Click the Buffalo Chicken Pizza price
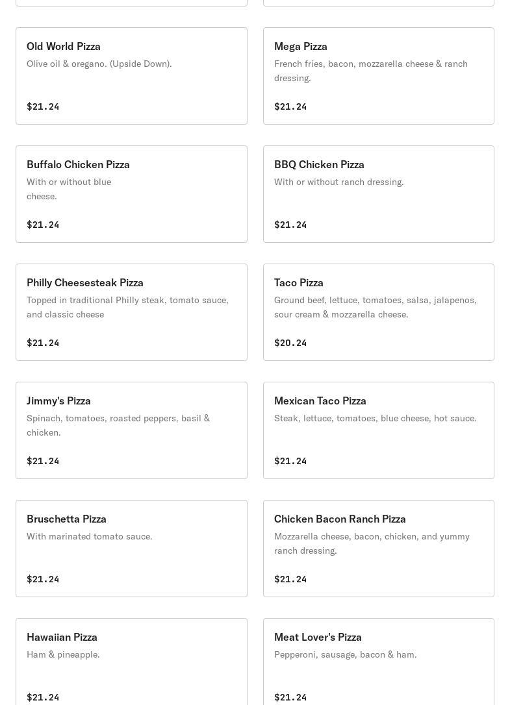Viewport: 510px width, 705px height. pos(43,225)
